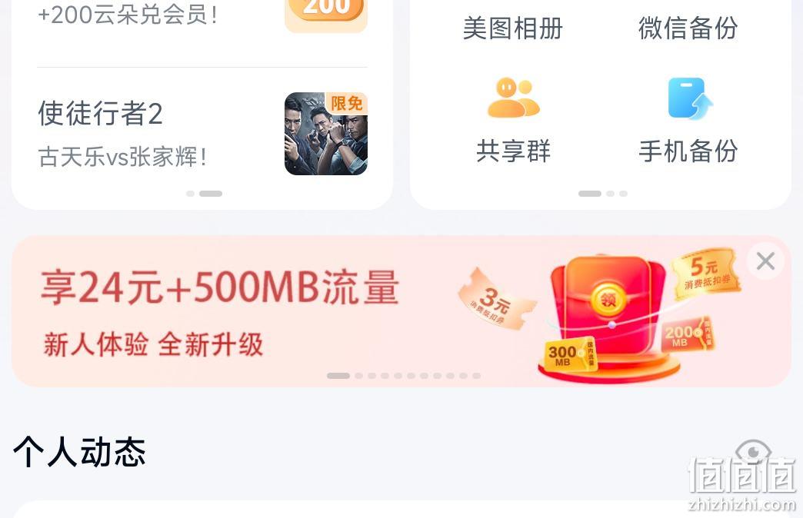Tap the 使徒行者2 movie poster thumbnail
The height and width of the screenshot is (518, 803).
325,134
